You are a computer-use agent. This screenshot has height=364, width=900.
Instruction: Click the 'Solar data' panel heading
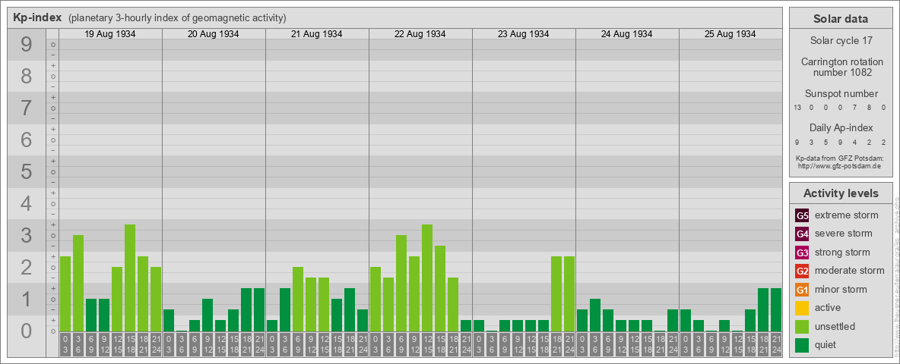[841, 19]
